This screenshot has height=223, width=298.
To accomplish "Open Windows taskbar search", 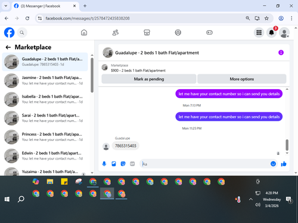I will [x=21, y=199].
